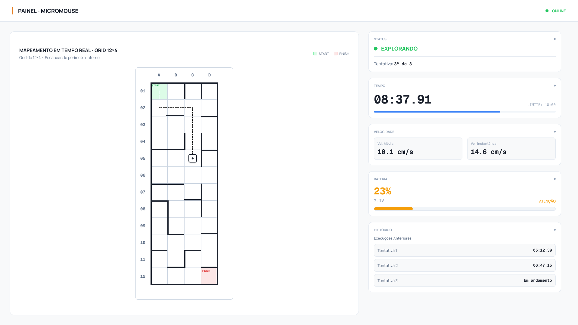
Task: Click the ONLINE status label
Action: tap(559, 11)
